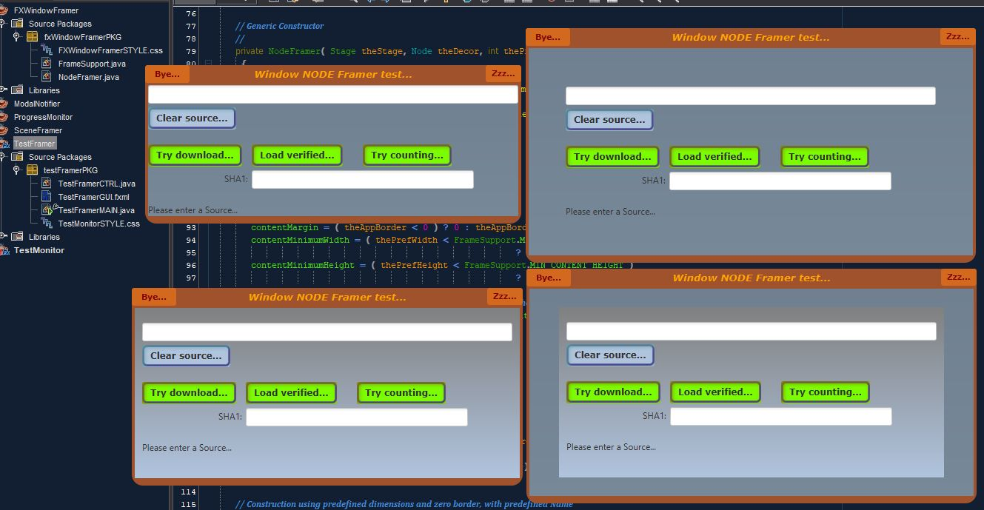The height and width of the screenshot is (510, 984).
Task: Open NodeFramer.java in the project tree
Action: [88, 77]
